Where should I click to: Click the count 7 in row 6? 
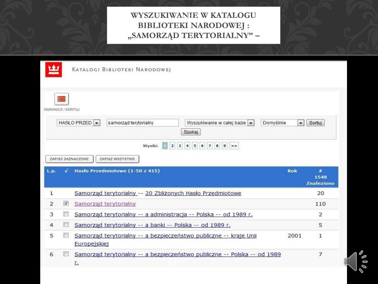(320, 254)
